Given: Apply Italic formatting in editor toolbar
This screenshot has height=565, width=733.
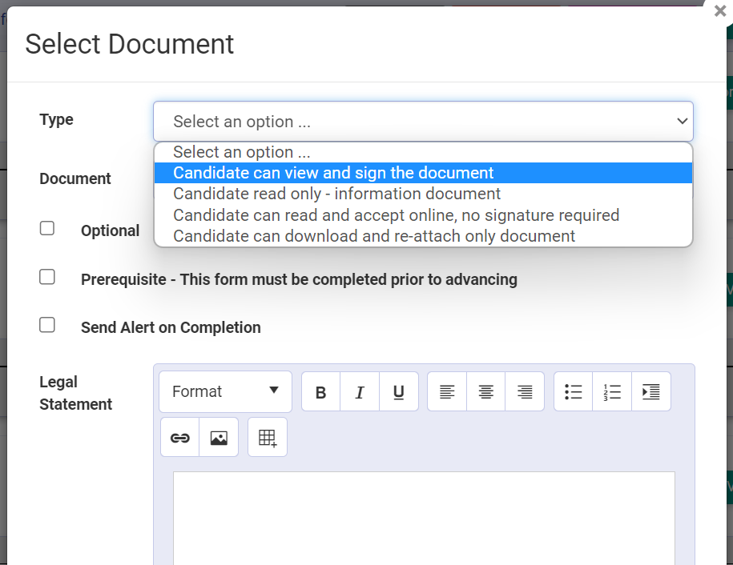Looking at the screenshot, I should pos(360,392).
